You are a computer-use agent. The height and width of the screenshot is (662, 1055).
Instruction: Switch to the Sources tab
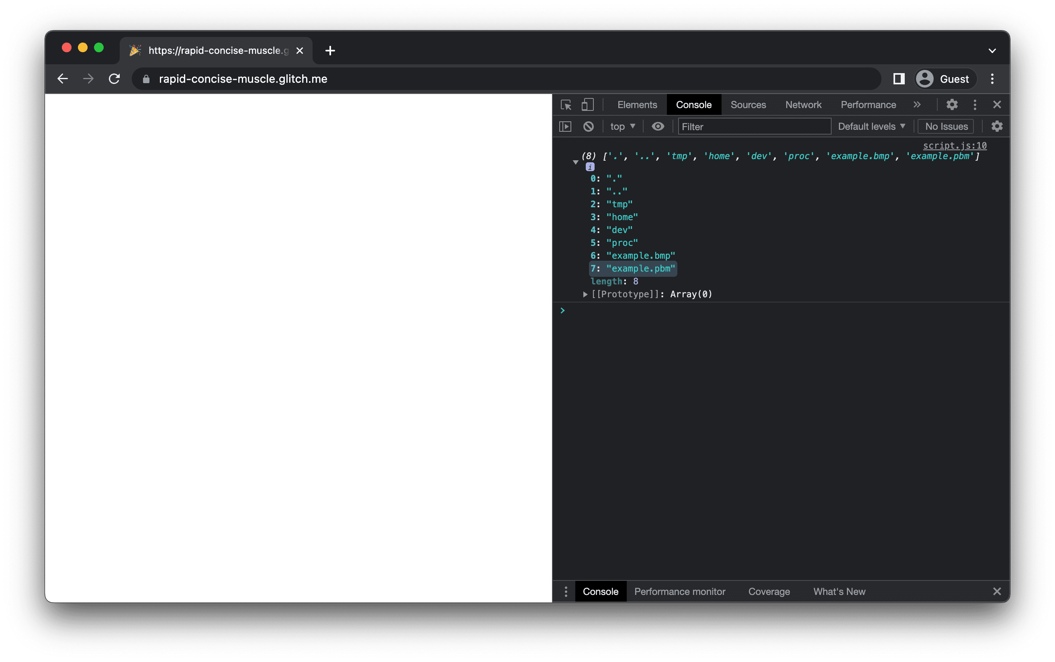pyautogui.click(x=749, y=104)
